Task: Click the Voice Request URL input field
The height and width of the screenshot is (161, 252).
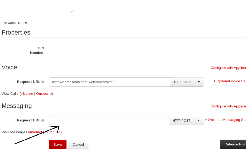Action: pos(110,82)
